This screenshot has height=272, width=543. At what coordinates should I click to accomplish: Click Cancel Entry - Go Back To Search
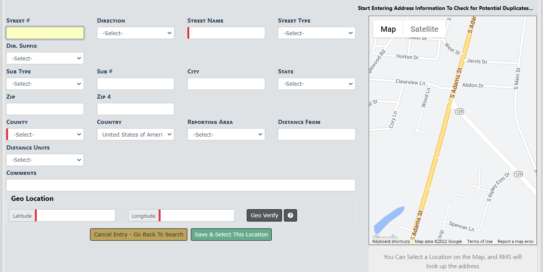[x=139, y=235]
